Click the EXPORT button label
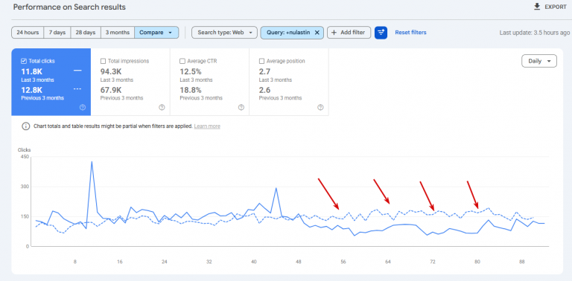This screenshot has width=572, height=281. (x=556, y=7)
